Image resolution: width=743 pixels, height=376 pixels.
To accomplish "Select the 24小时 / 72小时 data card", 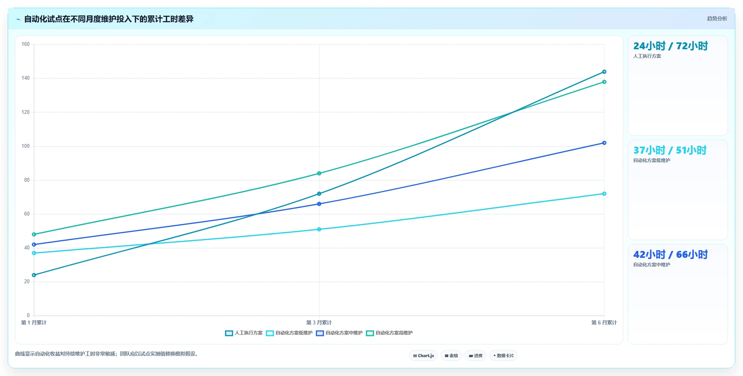I will coord(678,85).
